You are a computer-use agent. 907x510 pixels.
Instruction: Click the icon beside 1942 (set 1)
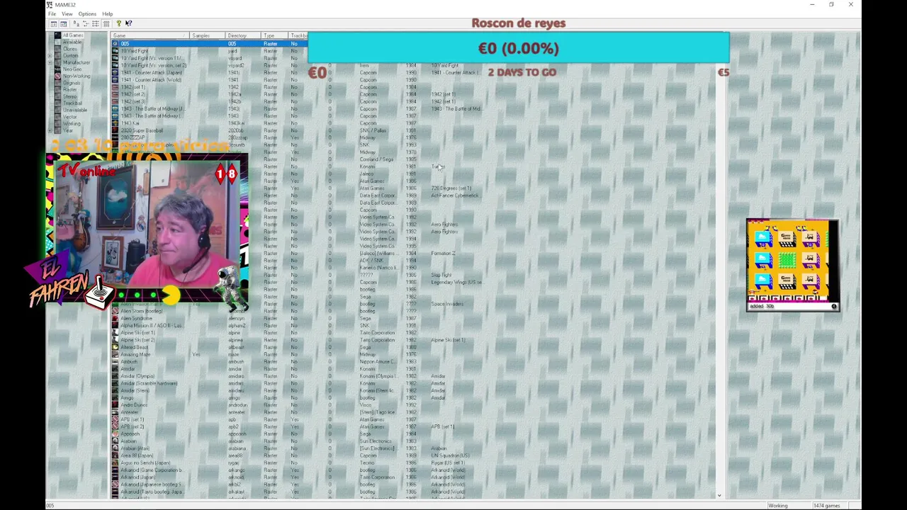pos(115,86)
